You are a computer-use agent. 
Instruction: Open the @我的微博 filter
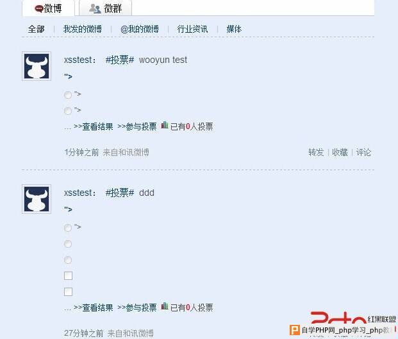[140, 29]
